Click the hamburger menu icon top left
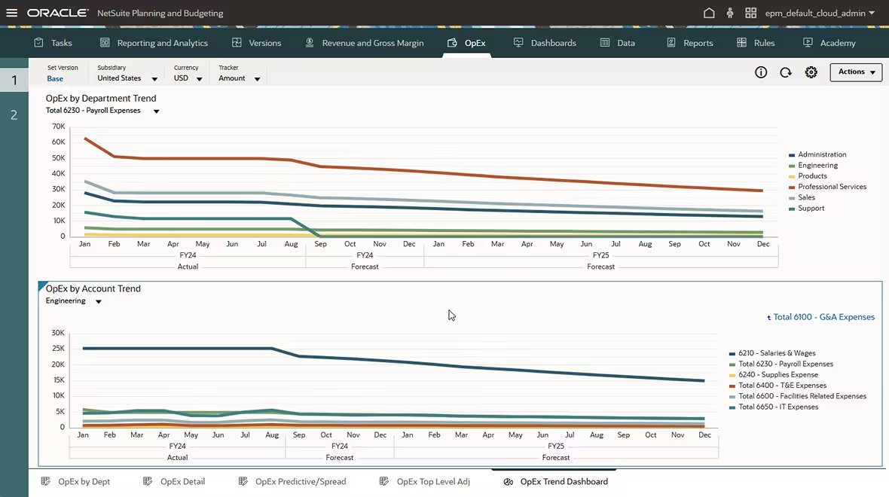 11,12
